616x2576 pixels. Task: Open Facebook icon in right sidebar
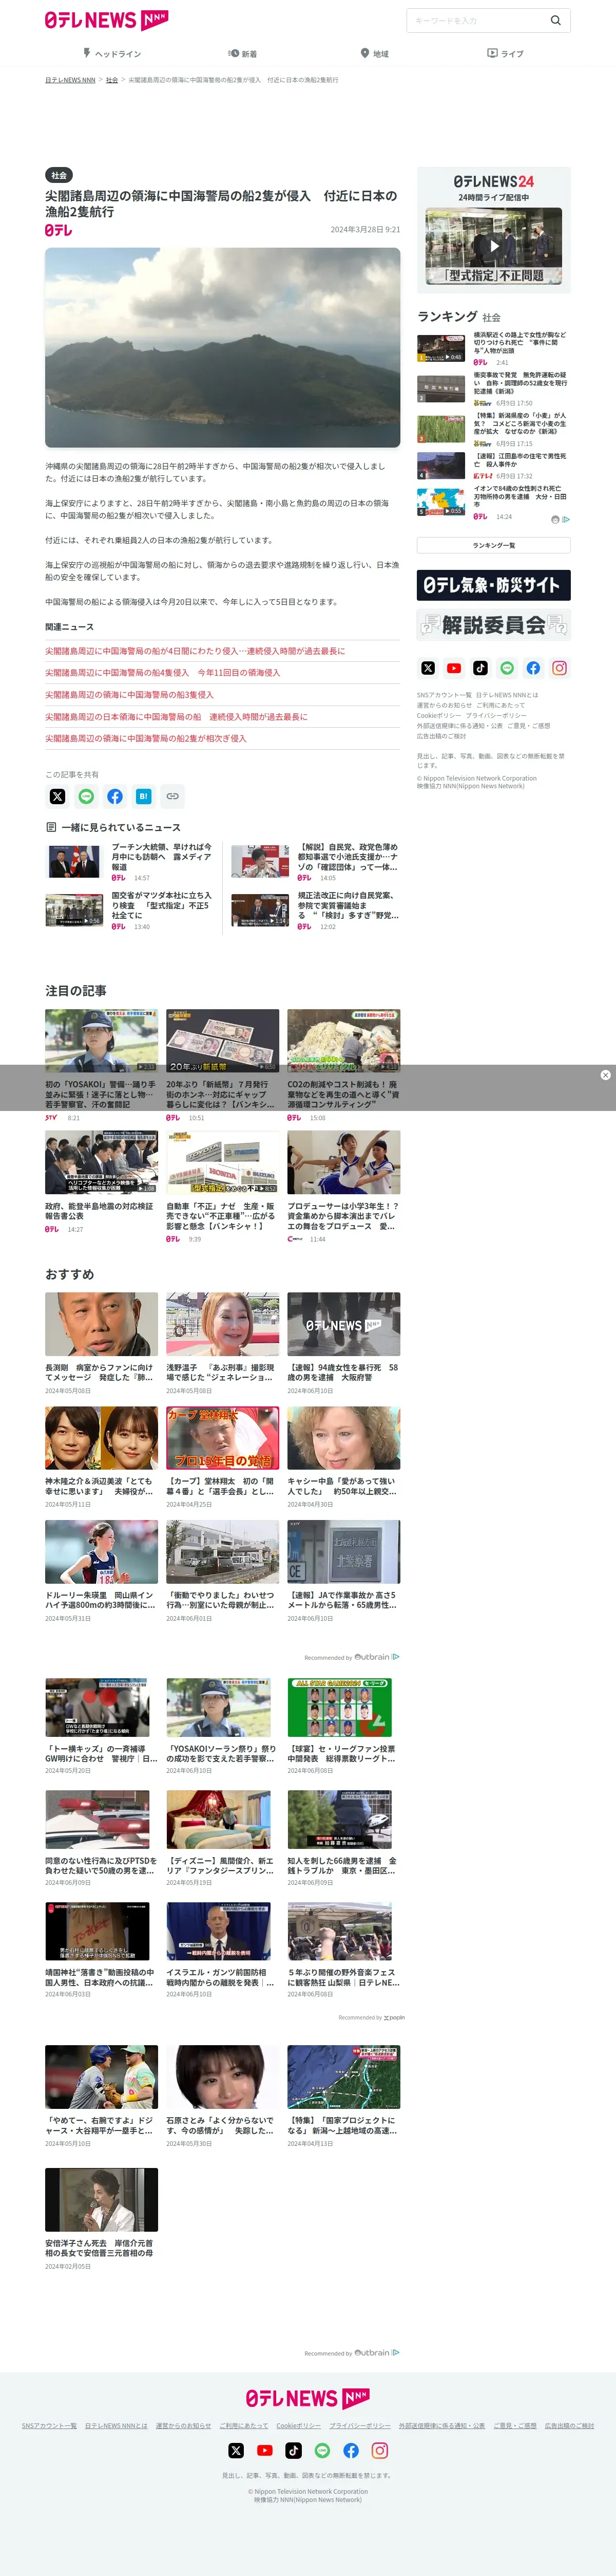533,668
